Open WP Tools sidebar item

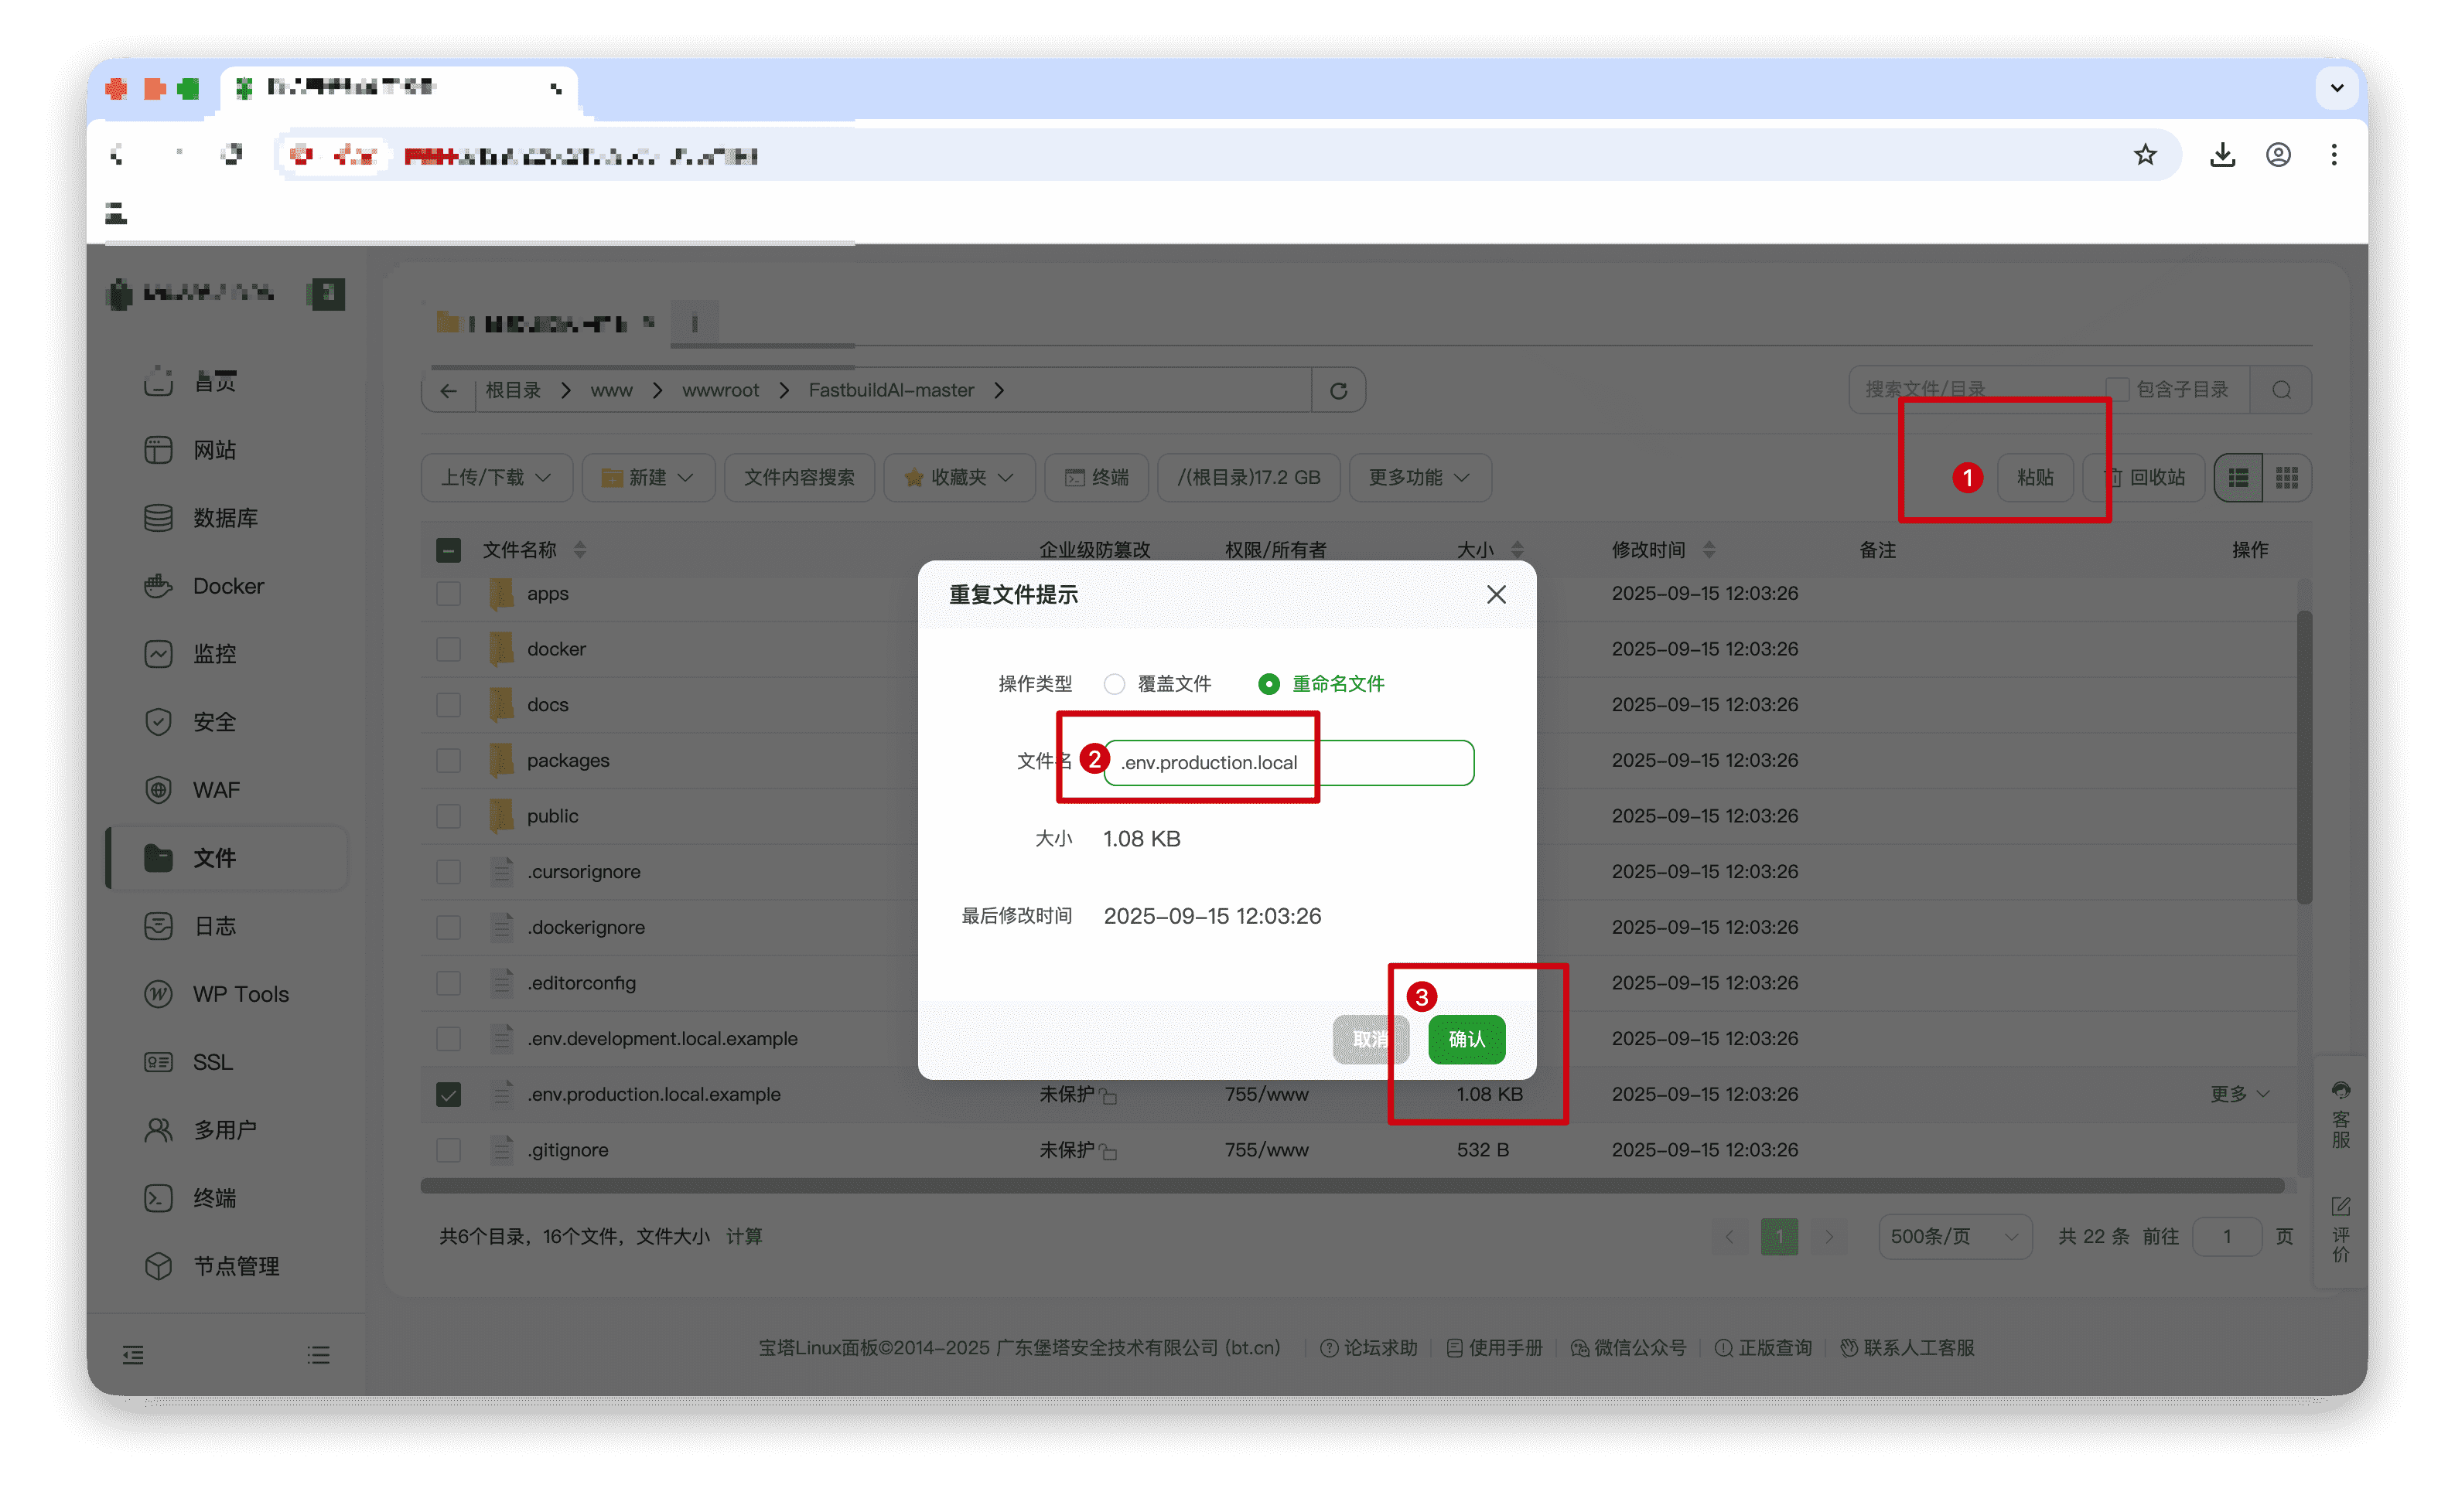240,994
